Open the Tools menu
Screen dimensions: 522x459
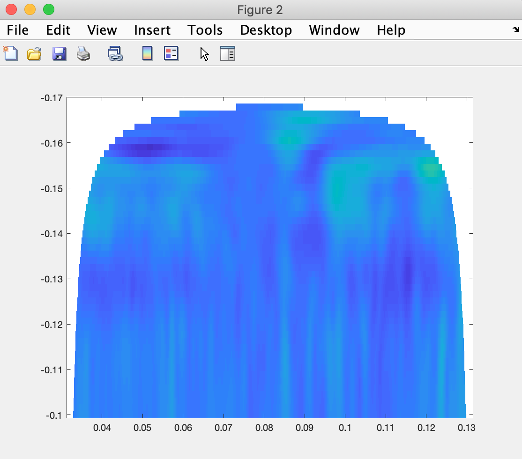click(x=205, y=30)
